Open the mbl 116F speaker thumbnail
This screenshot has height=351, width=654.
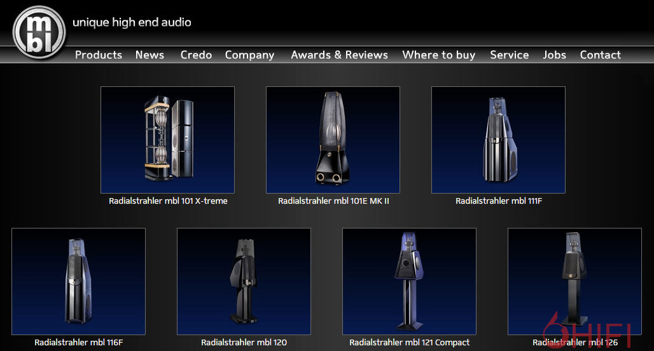pos(78,281)
